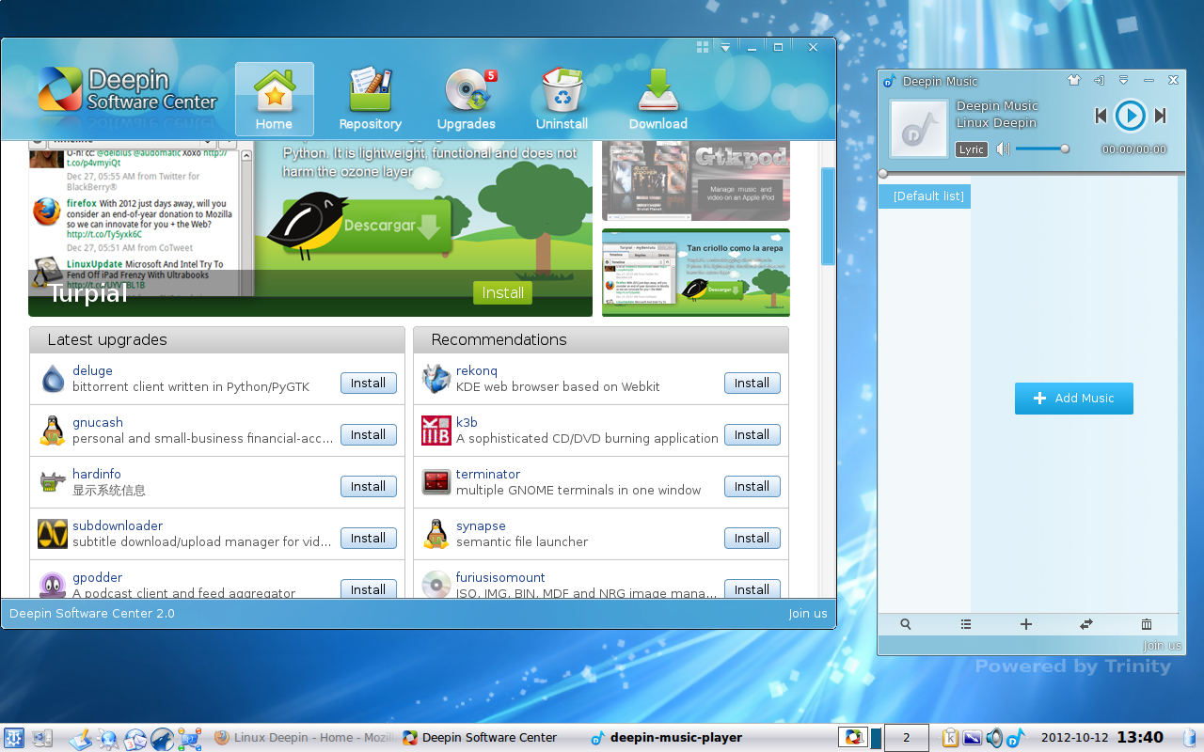Open the deluge package link

point(92,370)
